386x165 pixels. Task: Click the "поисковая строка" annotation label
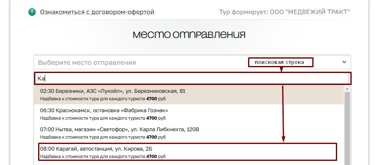[x=280, y=62]
